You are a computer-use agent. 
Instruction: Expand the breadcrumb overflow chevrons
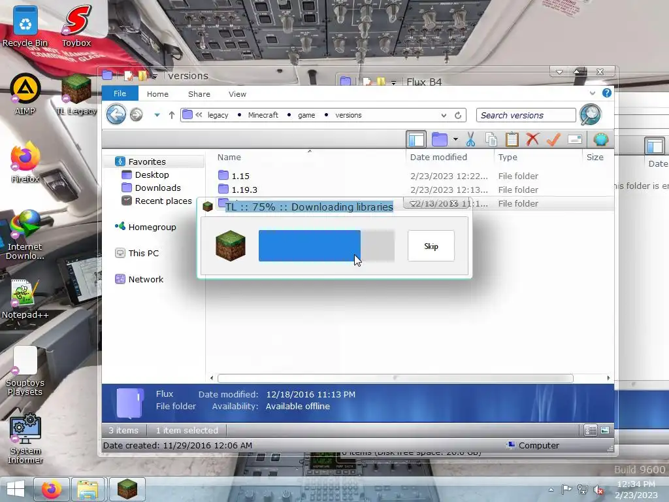click(199, 115)
